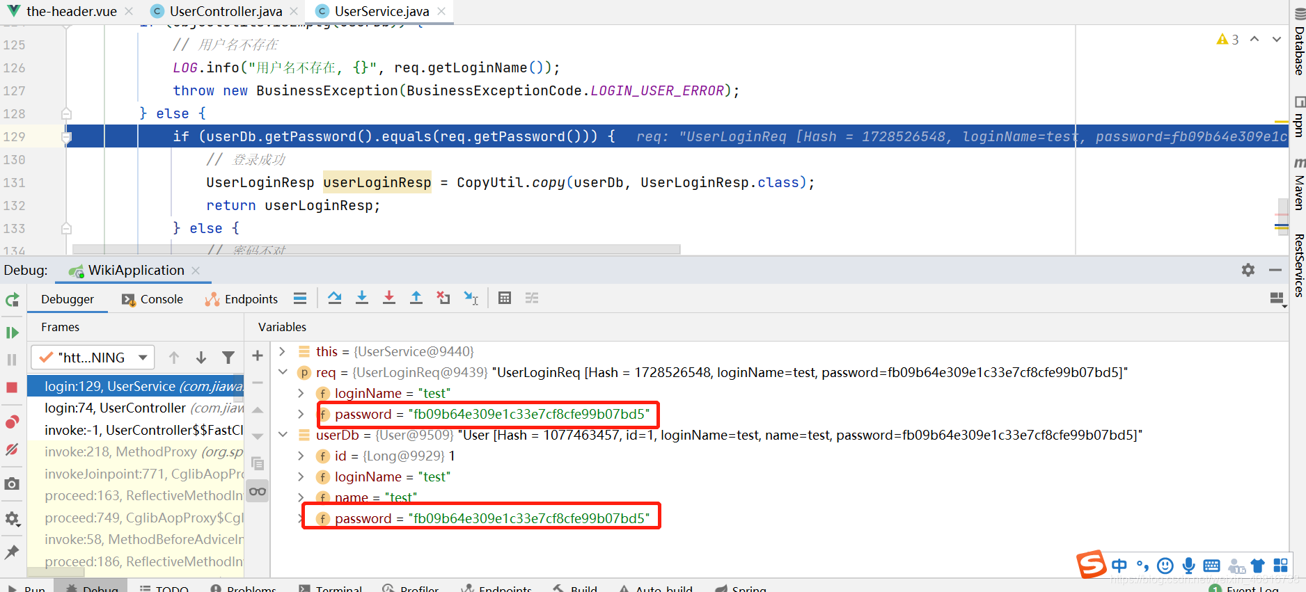The height and width of the screenshot is (592, 1306).
Task: Click horizontal scrollbar in editor
Action: click(x=376, y=248)
